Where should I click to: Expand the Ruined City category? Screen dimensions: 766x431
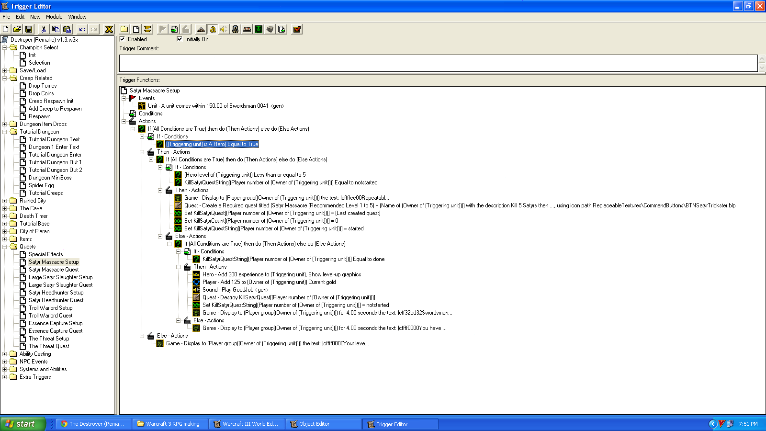[x=5, y=201]
